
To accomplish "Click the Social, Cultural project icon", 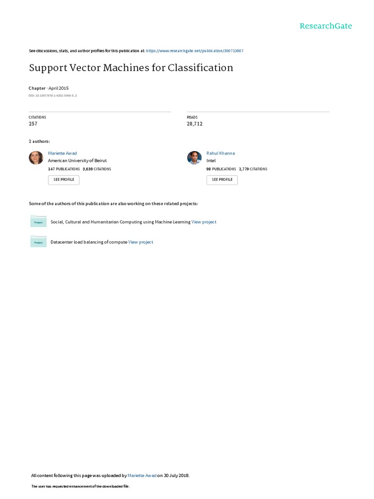I will pyautogui.click(x=38, y=222).
